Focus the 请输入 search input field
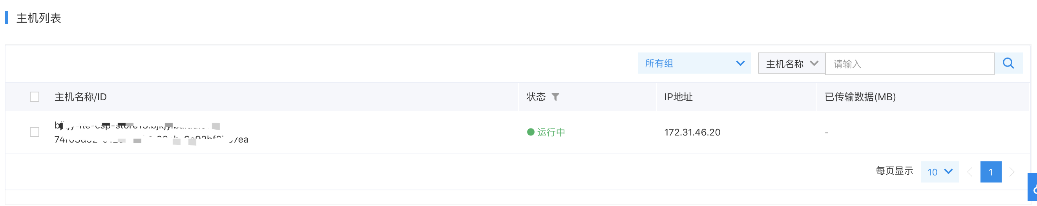This screenshot has height=206, width=1037. (910, 64)
